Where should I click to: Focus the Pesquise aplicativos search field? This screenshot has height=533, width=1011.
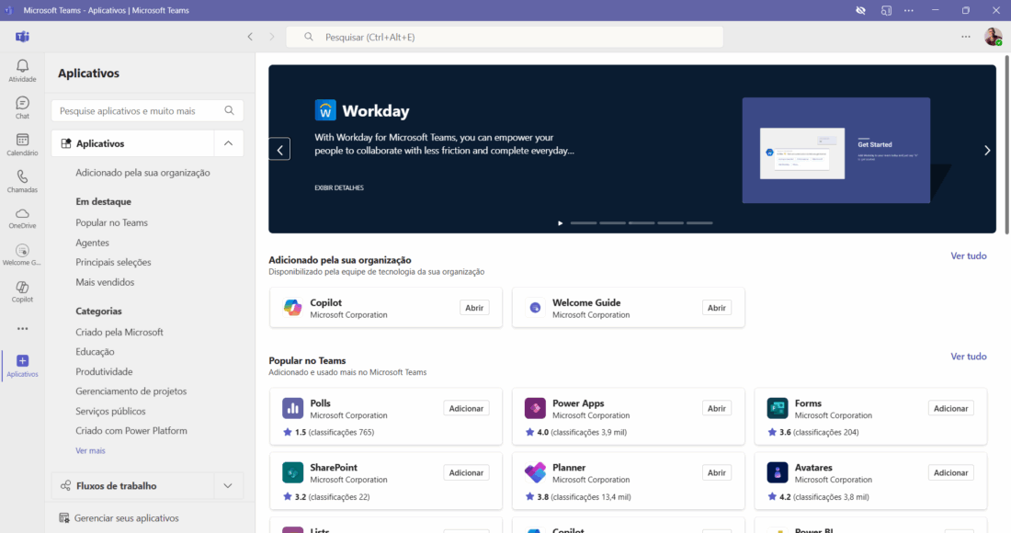click(148, 111)
